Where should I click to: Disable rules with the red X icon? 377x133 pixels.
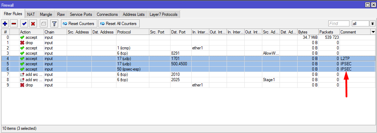(x=33, y=24)
